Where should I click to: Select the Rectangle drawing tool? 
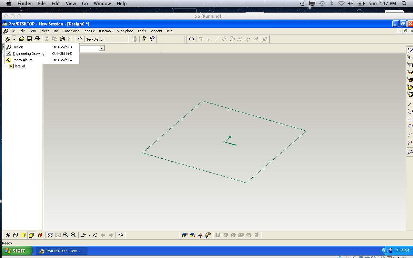410,118
